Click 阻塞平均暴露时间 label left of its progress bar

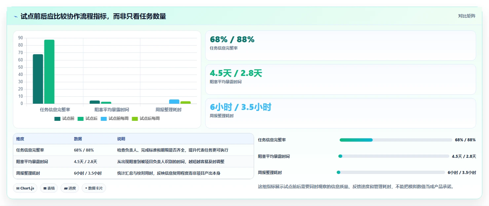(274, 156)
